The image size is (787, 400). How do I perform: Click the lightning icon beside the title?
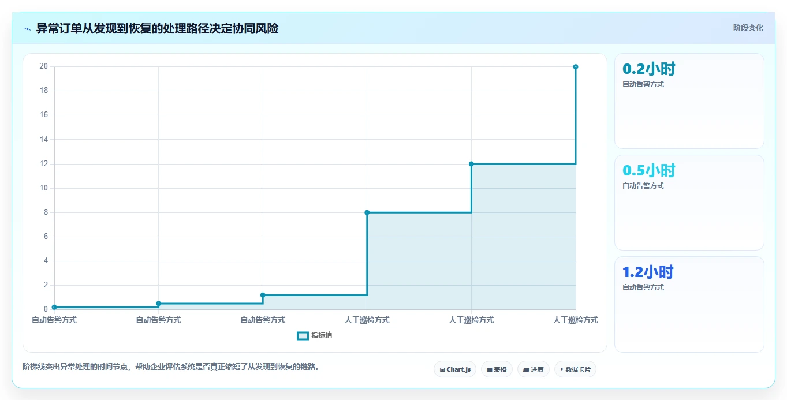point(27,29)
